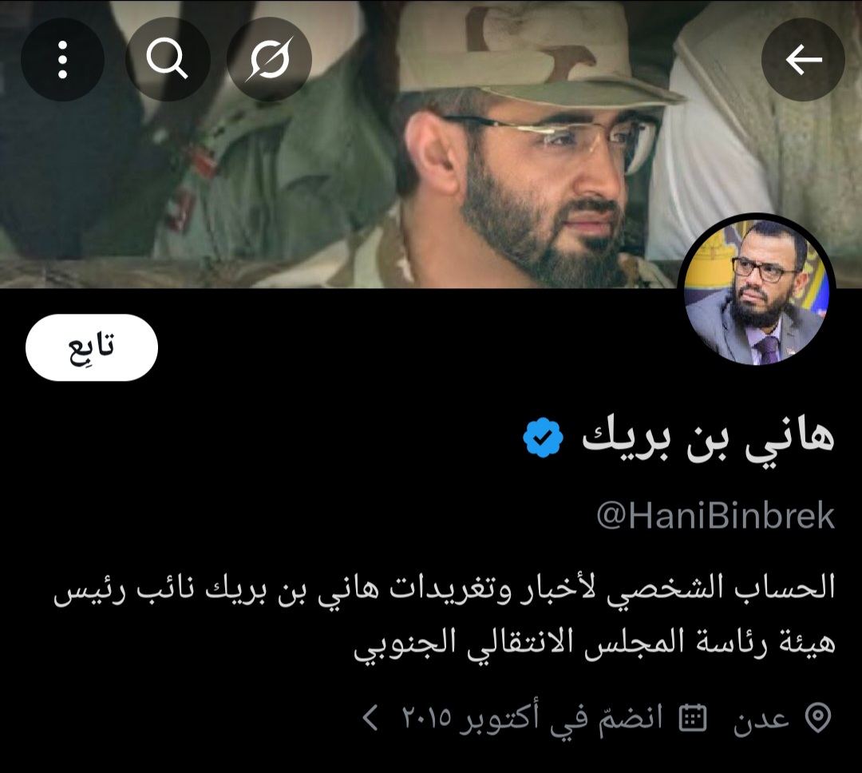
Task: Tap the bio line starting الحساب الشخصي
Action: (x=445, y=589)
